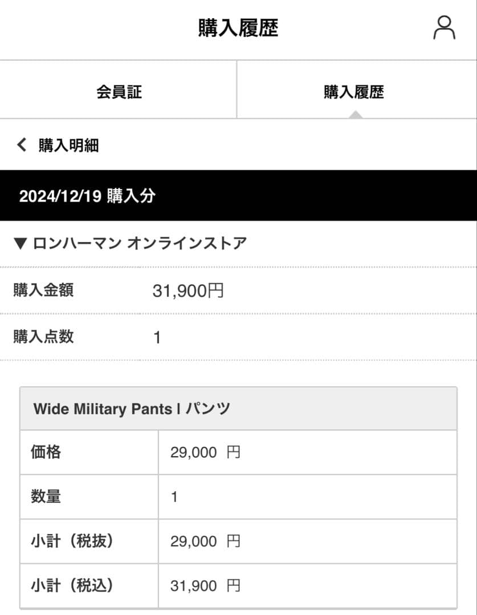Click the 小計（税込） 31,900 円 value
Viewport: 477px width, 615px height.
205,585
